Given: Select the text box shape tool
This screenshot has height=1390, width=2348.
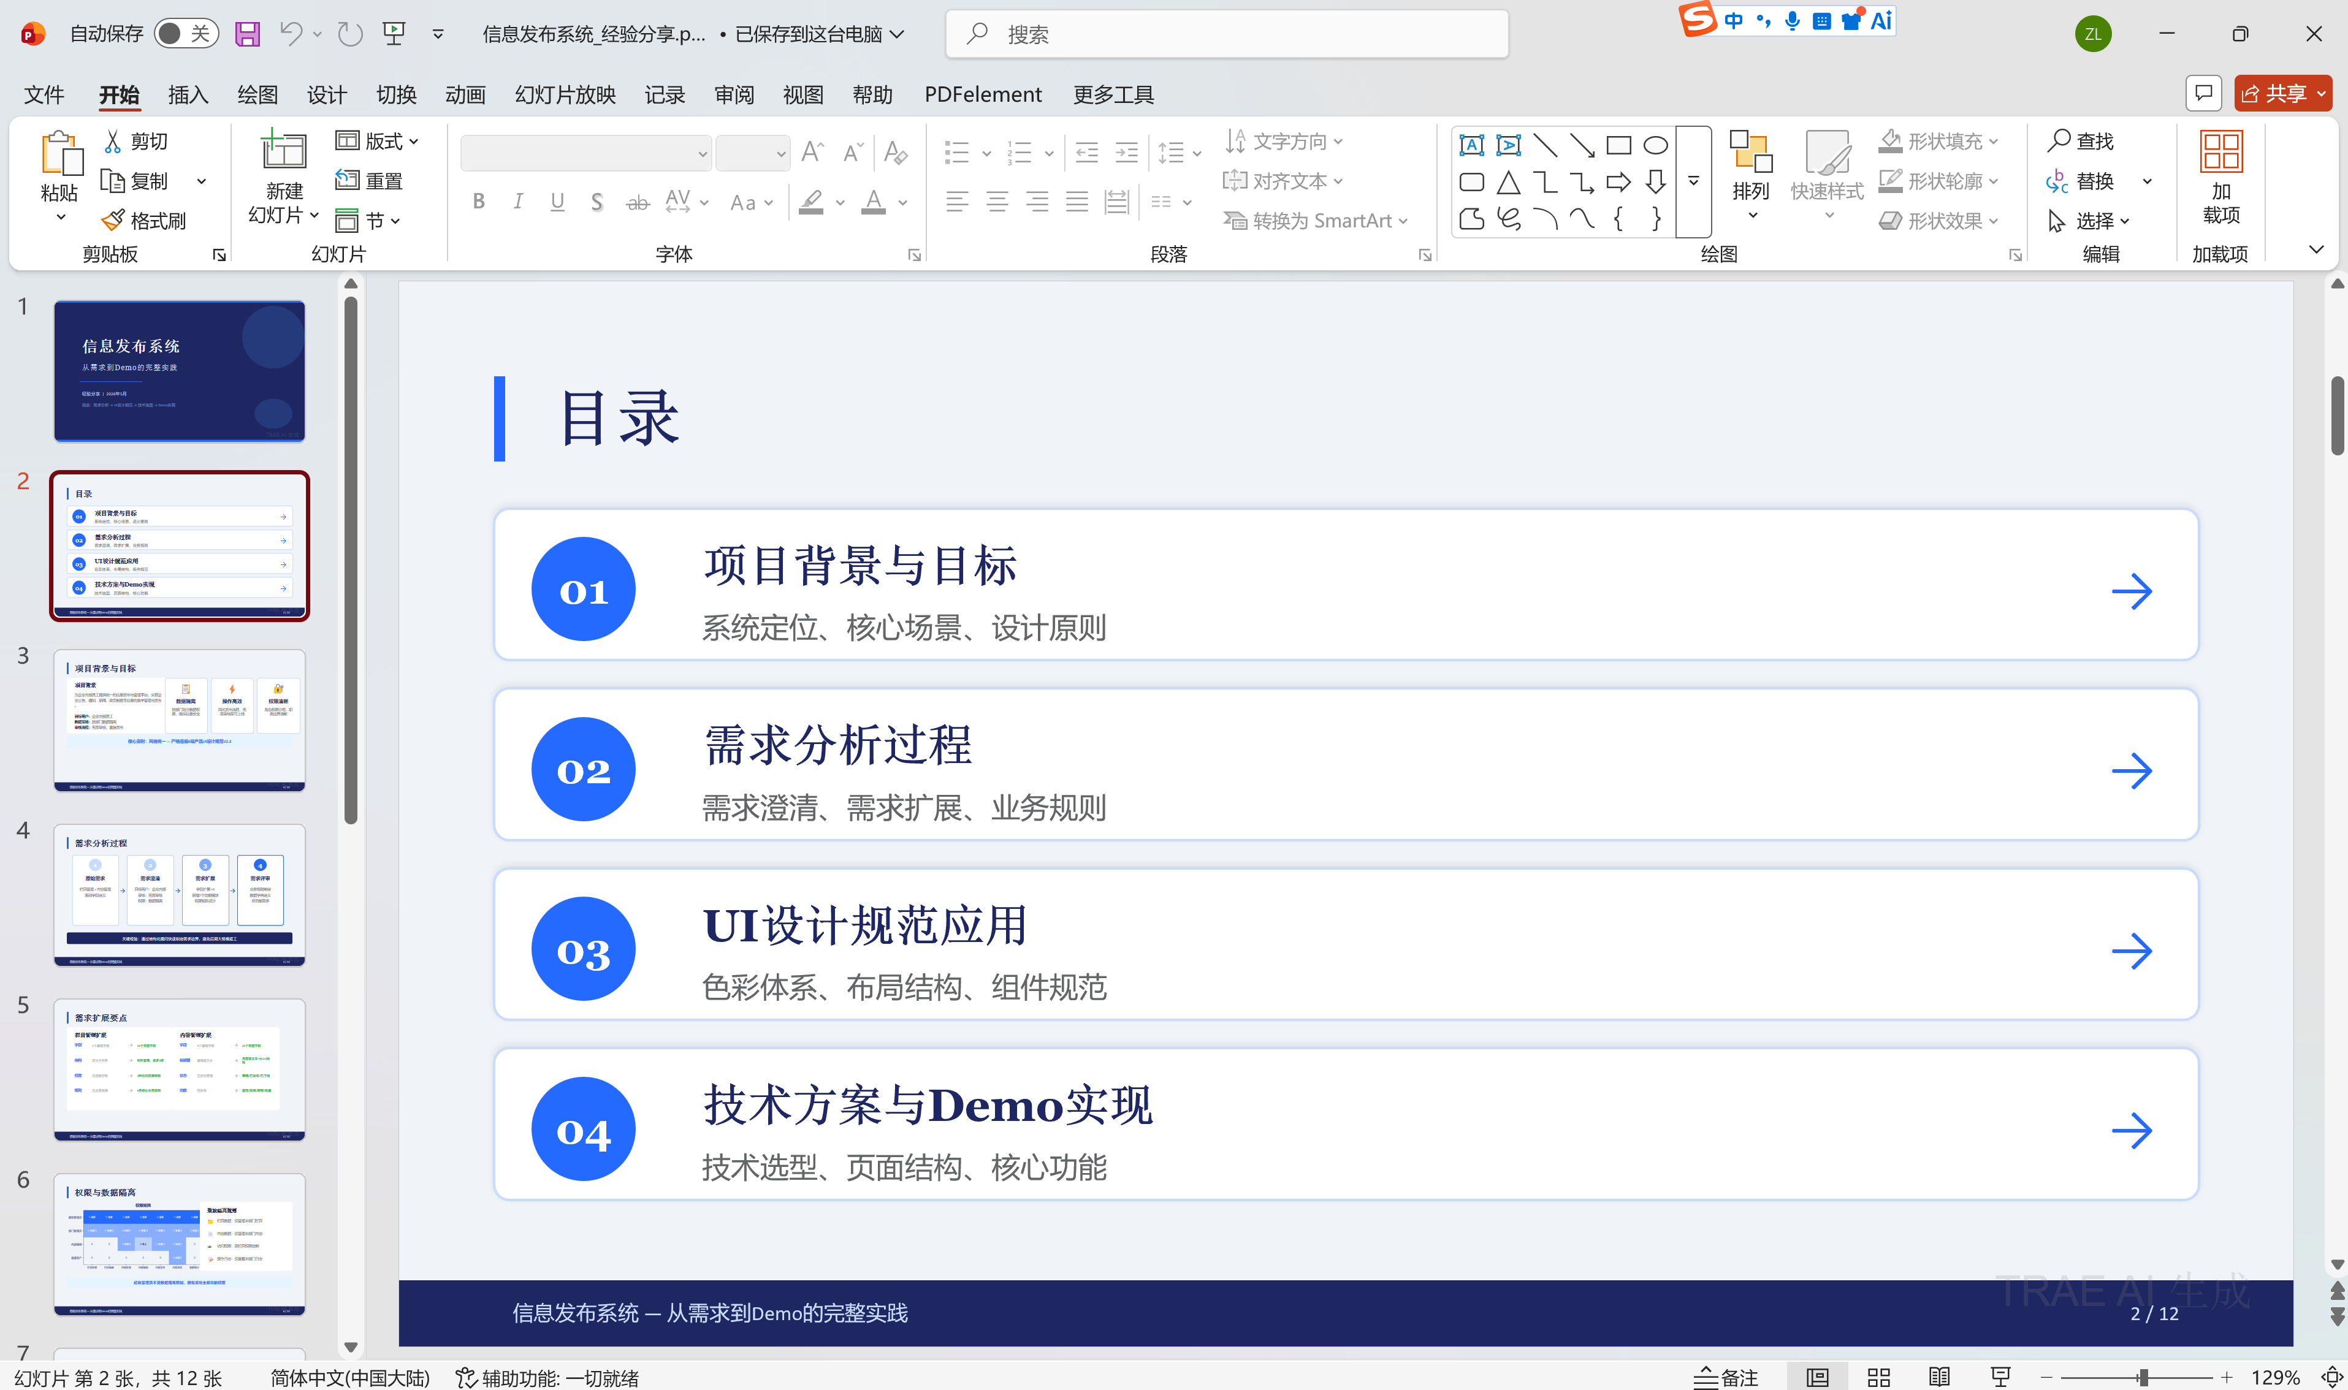Looking at the screenshot, I should [x=1472, y=145].
